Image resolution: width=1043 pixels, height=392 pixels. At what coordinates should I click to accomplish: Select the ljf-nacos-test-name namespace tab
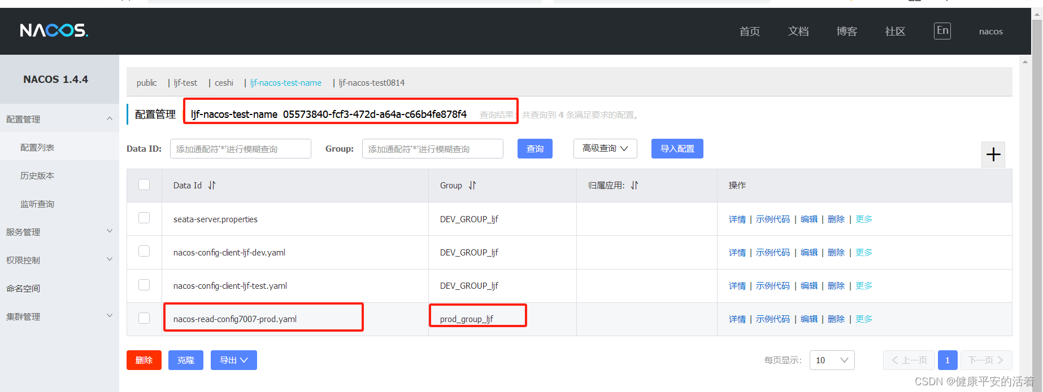pyautogui.click(x=286, y=82)
